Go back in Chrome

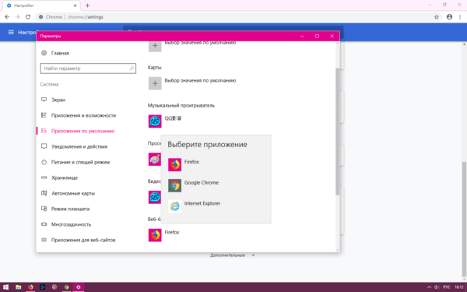tap(7, 17)
